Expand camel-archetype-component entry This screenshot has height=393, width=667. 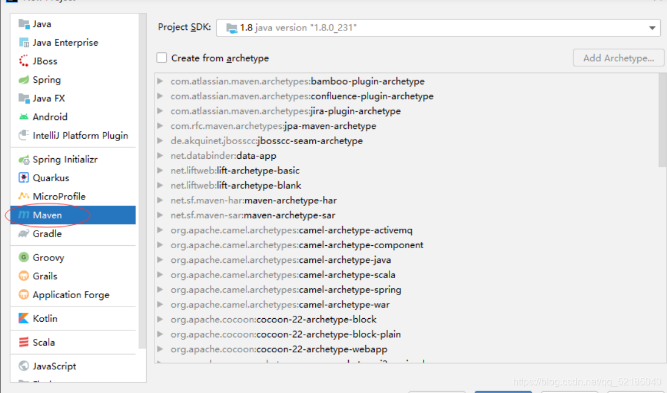pyautogui.click(x=160, y=245)
